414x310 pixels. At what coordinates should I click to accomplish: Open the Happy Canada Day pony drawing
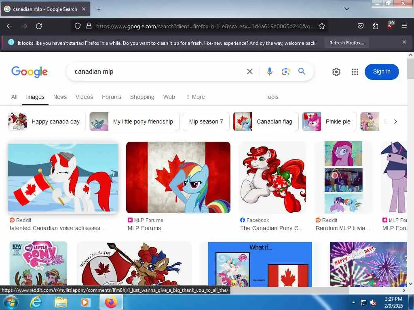[134, 264]
